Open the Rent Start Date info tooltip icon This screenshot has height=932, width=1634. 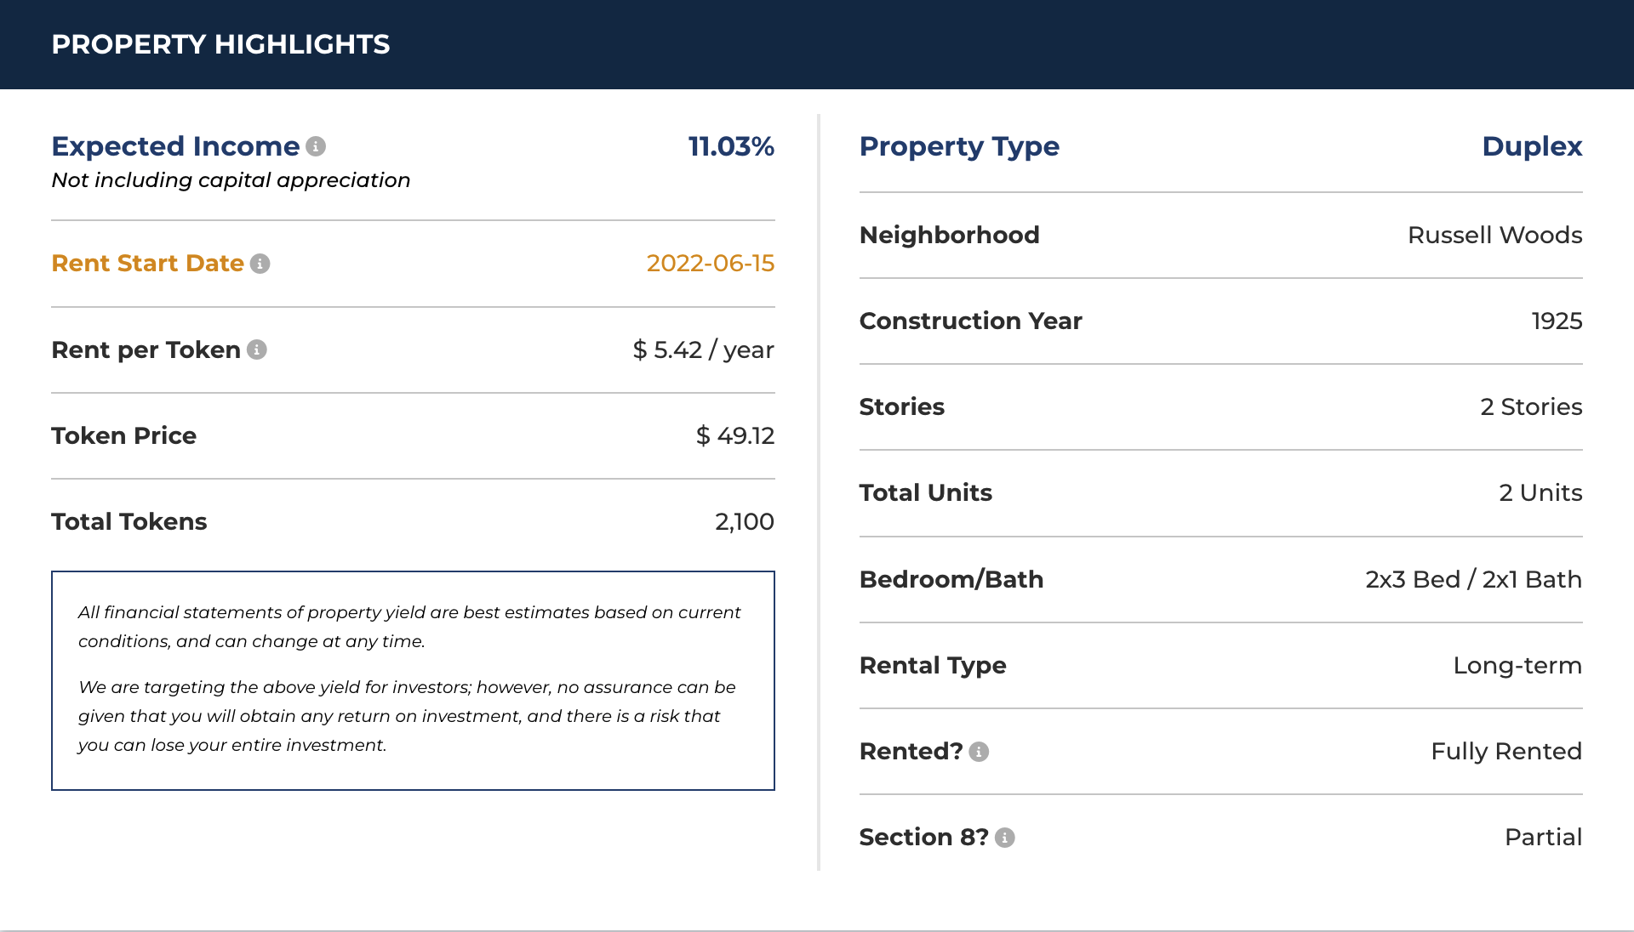(x=260, y=264)
